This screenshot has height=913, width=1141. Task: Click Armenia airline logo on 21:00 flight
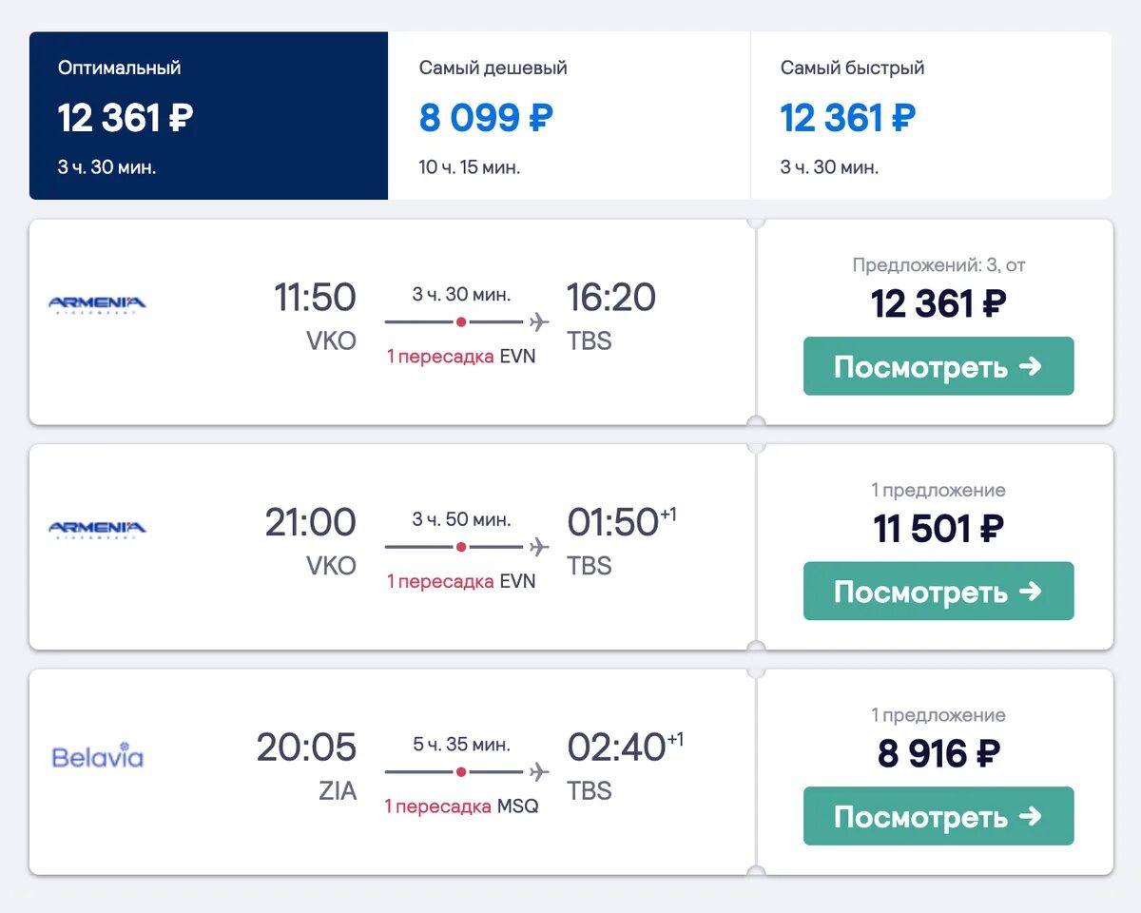click(x=97, y=529)
